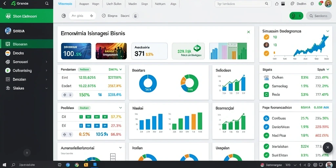The image size is (336, 168).
Task: Open Chrome icon in the taskbar
Action: point(76,165)
